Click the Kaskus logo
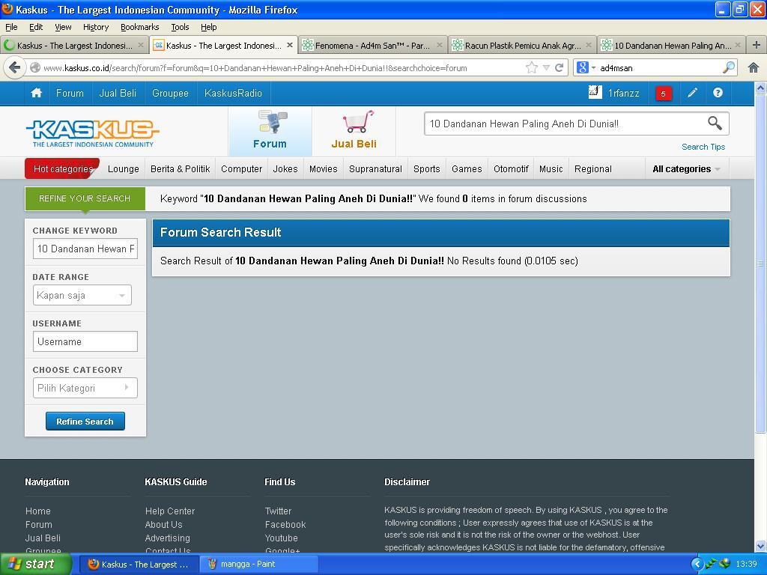Image resolution: width=767 pixels, height=575 pixels. tap(92, 133)
